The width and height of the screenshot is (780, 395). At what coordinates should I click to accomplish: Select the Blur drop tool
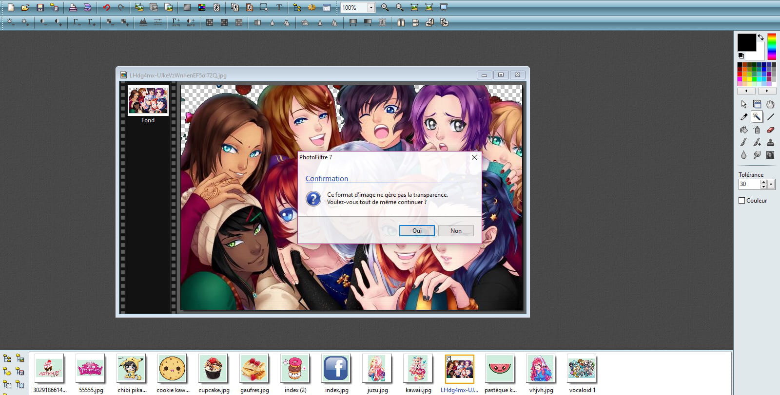click(x=743, y=155)
